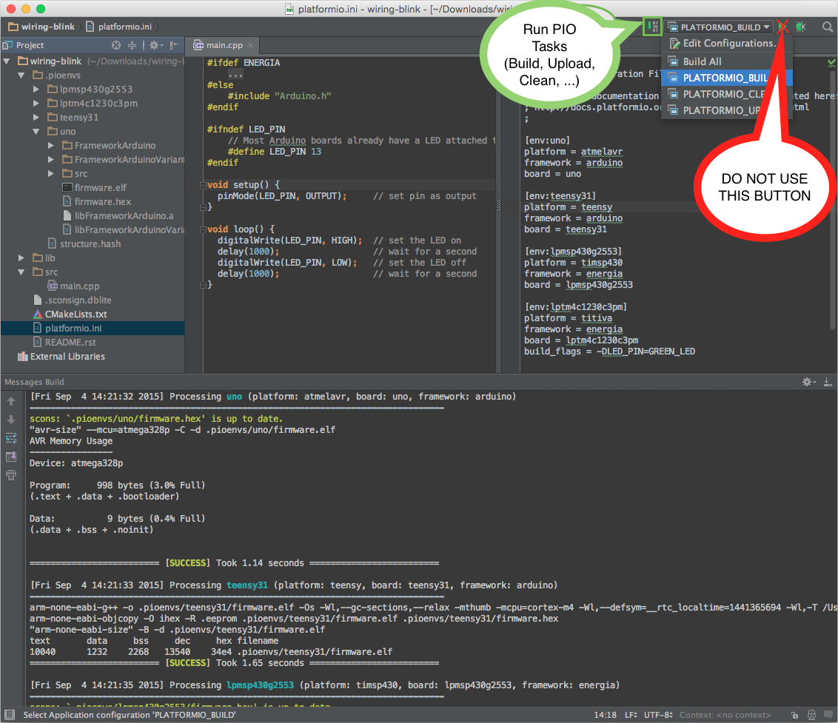This screenshot has height=723, width=838.
Task: Expand the lpmsp430g2553 folder
Action: (36, 90)
